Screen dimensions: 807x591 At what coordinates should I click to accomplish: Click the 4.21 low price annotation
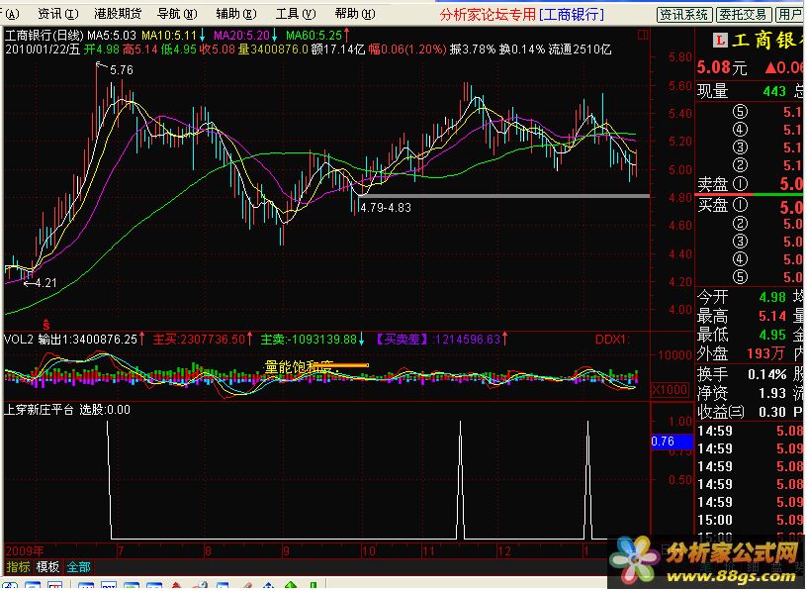tap(45, 283)
